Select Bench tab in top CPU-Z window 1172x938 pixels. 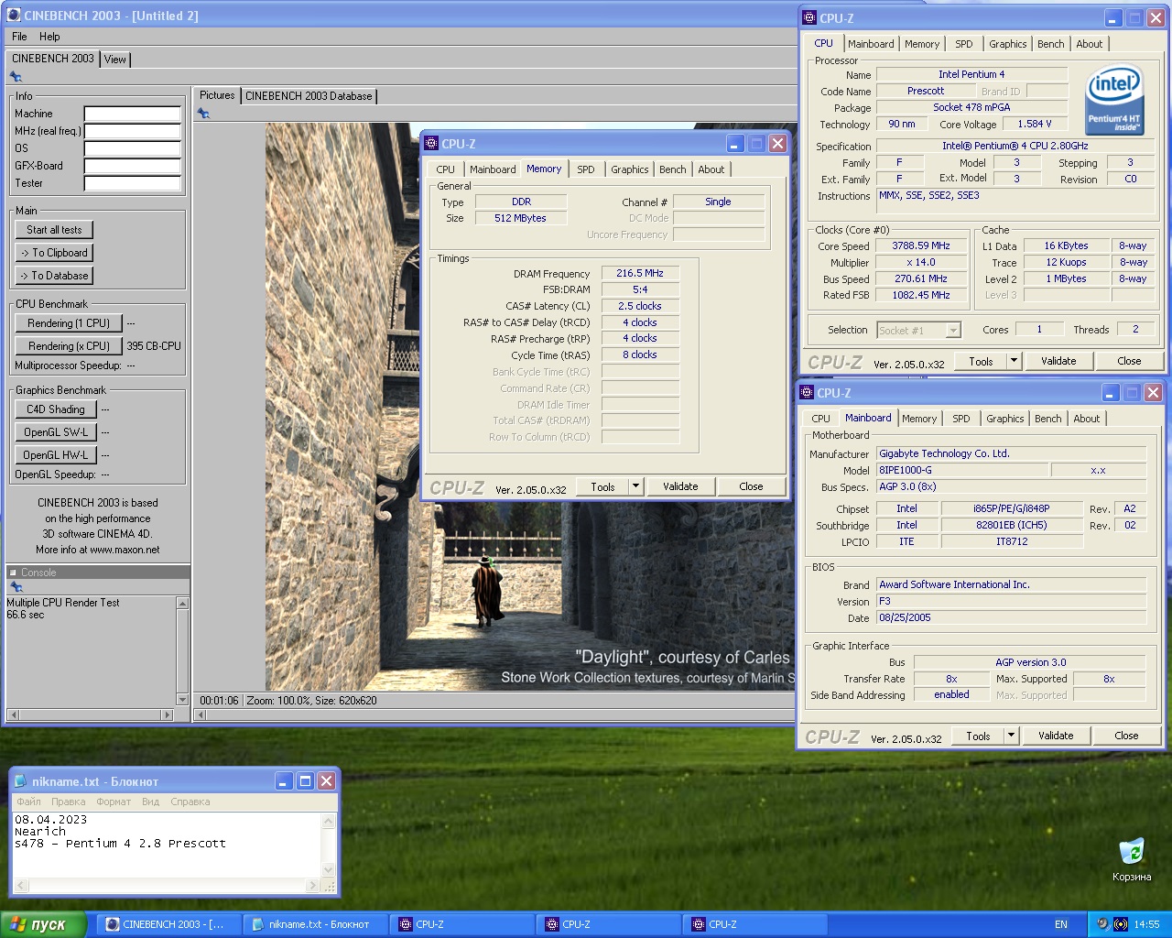[x=1051, y=44]
